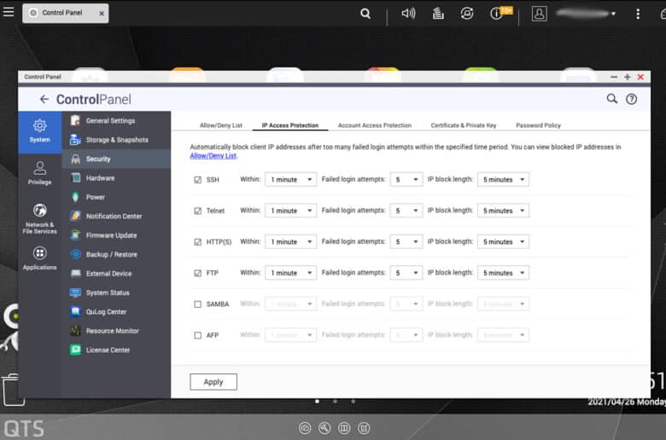Open the user account avatar icon
Viewport: 666px width, 440px height.
[539, 14]
